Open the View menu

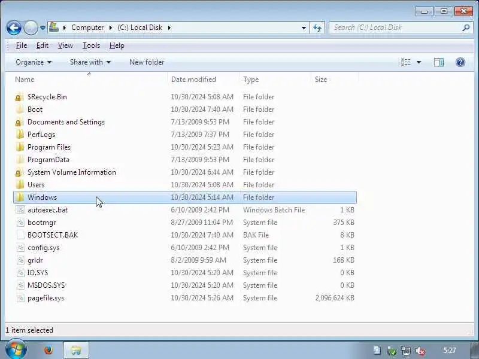pyautogui.click(x=65, y=45)
